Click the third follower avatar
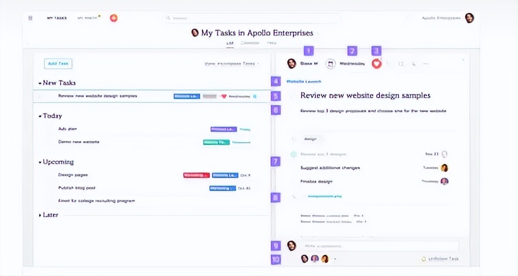Viewport: 518px width, 276px height. point(325,259)
